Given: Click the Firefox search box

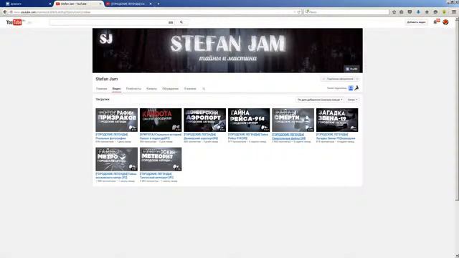Looking at the screenshot, I should click(346, 12).
